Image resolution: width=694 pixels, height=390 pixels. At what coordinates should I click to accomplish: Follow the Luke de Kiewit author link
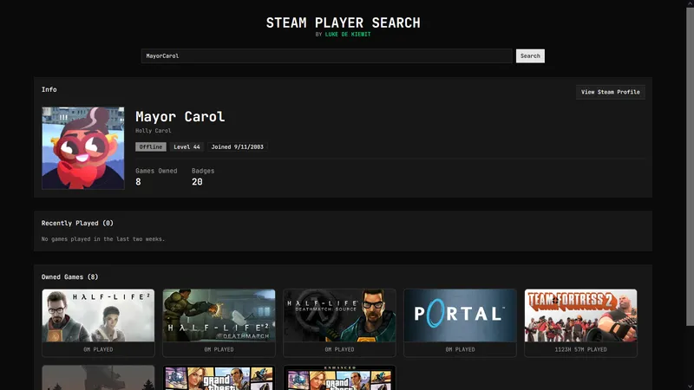(x=348, y=35)
